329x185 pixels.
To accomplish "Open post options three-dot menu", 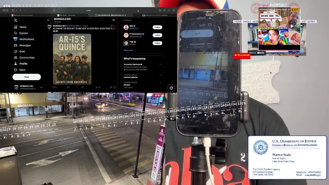I will click(x=115, y=26).
